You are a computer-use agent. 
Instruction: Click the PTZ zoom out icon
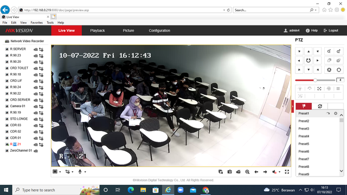coord(329,51)
